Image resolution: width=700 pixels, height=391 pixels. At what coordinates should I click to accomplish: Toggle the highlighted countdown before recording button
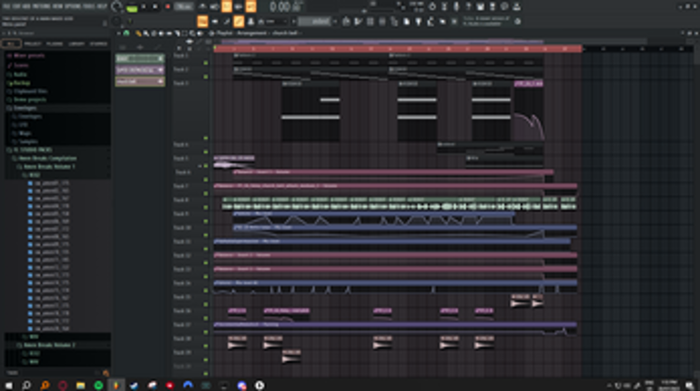pos(227,6)
